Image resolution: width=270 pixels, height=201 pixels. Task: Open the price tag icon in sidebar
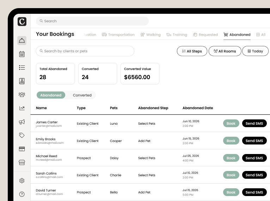[x=22, y=135]
